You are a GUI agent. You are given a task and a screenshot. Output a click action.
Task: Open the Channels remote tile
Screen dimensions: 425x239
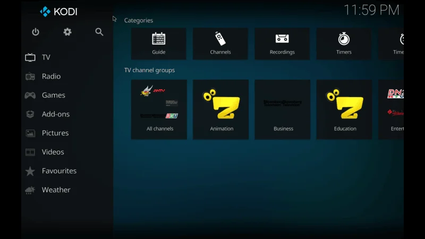220,44
